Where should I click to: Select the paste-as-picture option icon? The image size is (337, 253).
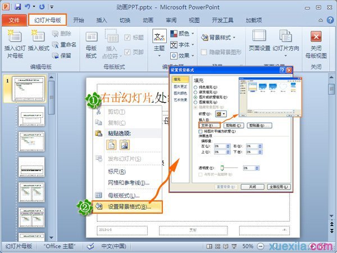point(125,144)
